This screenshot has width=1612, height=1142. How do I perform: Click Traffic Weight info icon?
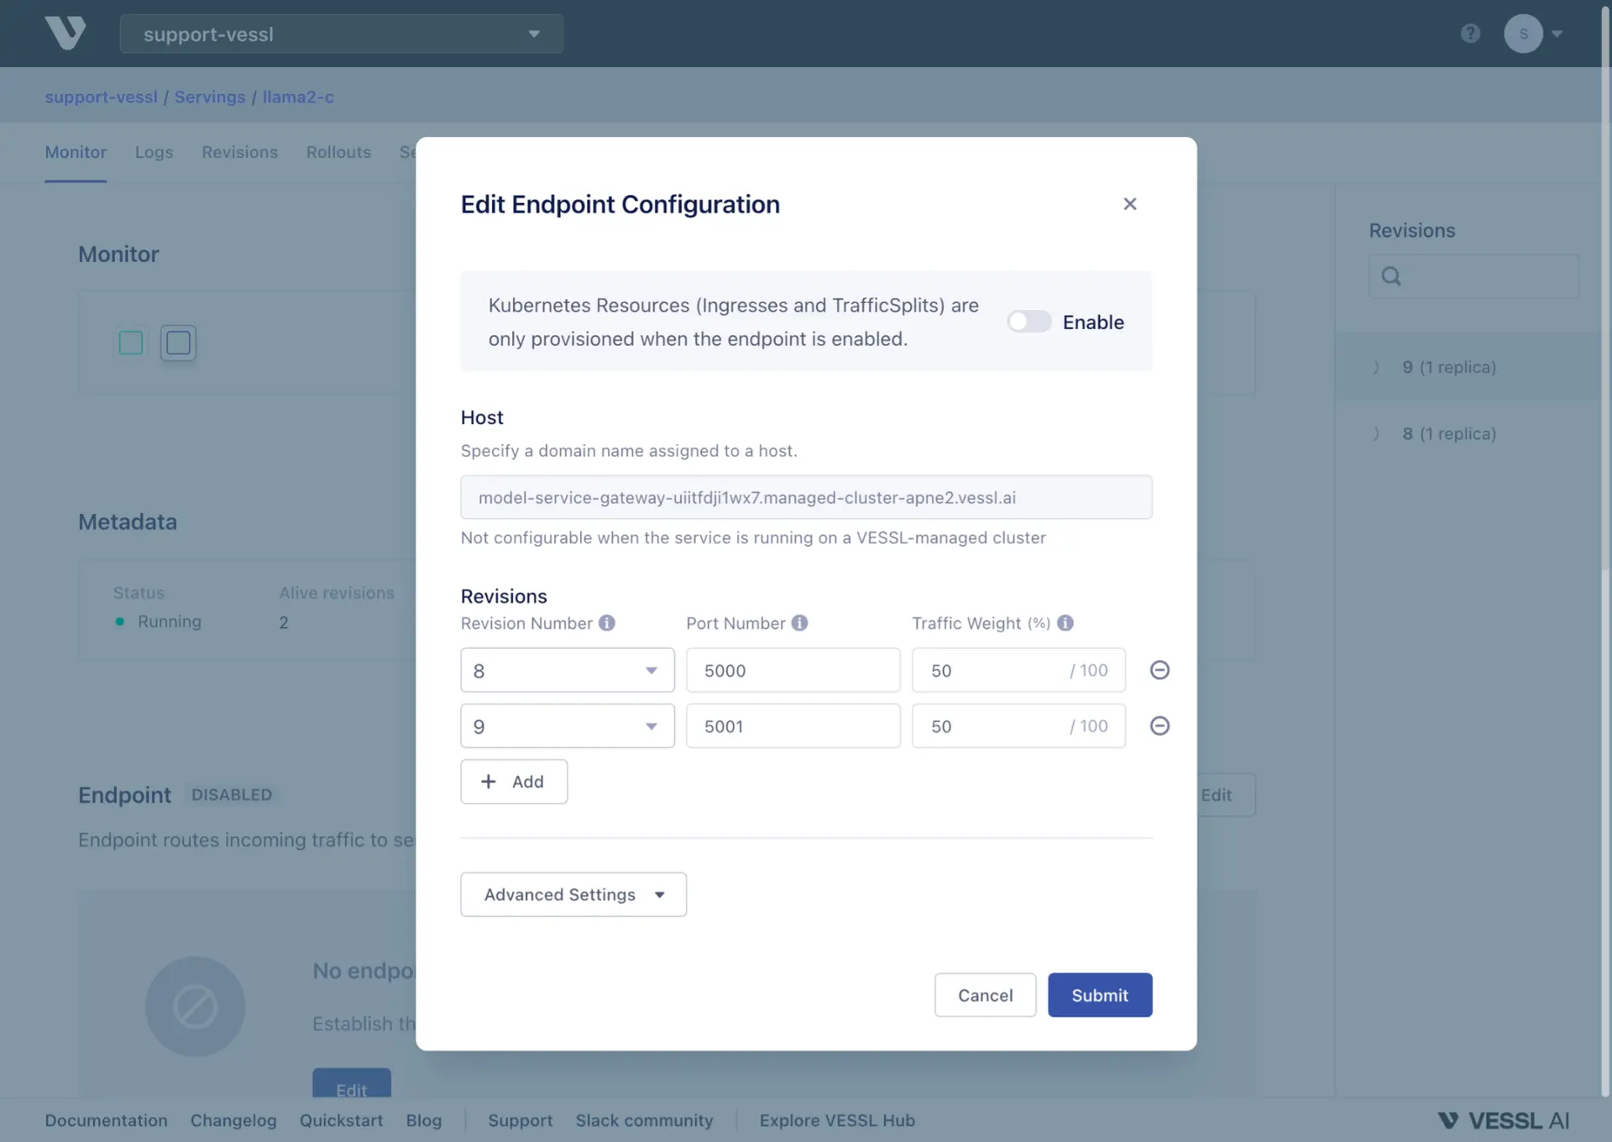(1065, 623)
